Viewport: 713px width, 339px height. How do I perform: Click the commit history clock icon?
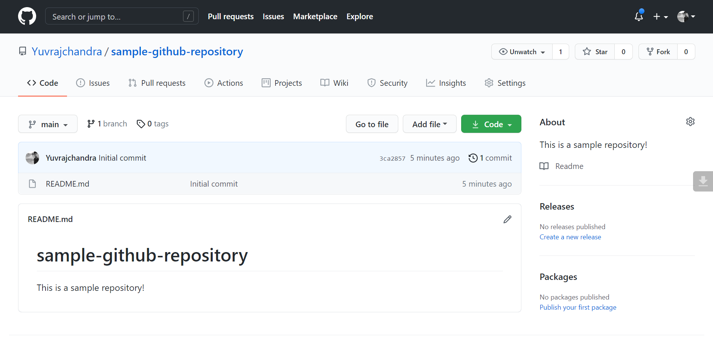pos(473,158)
